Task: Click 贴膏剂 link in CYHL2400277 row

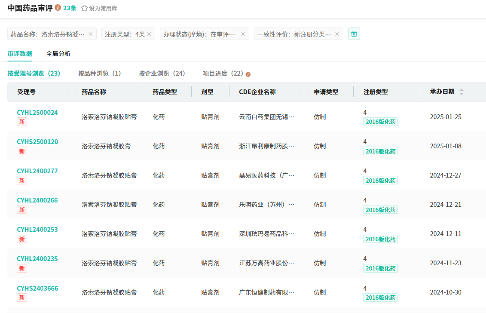Action: 210,175
